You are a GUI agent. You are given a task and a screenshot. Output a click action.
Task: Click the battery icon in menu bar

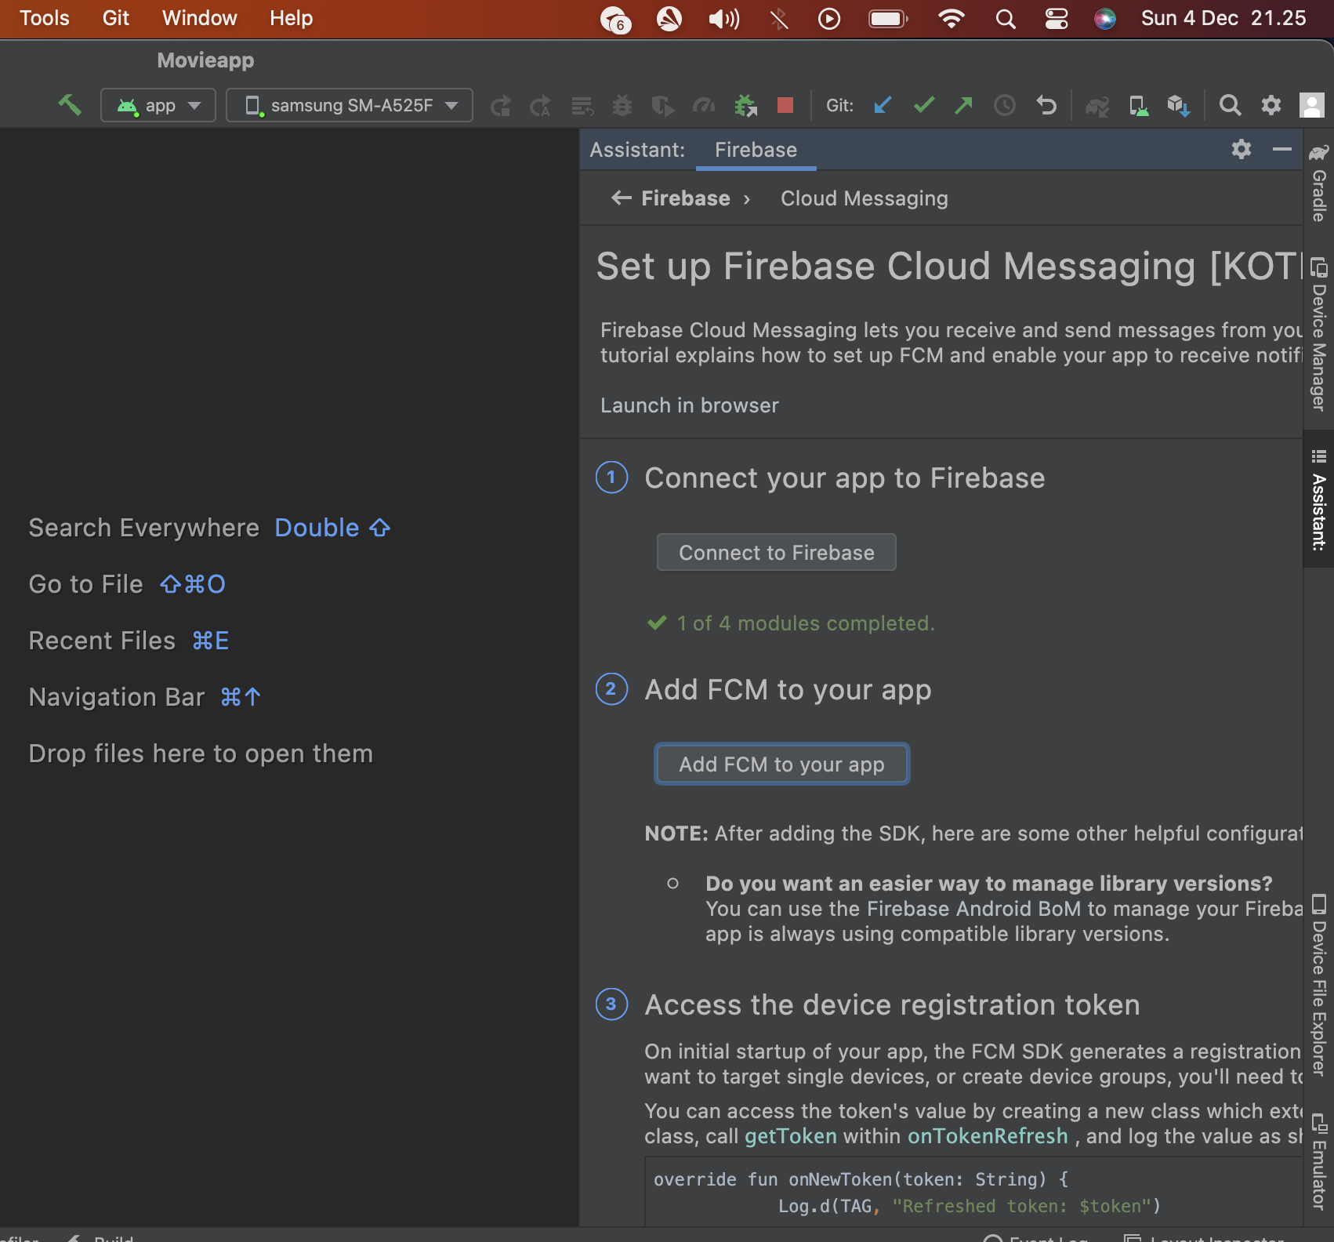click(888, 19)
